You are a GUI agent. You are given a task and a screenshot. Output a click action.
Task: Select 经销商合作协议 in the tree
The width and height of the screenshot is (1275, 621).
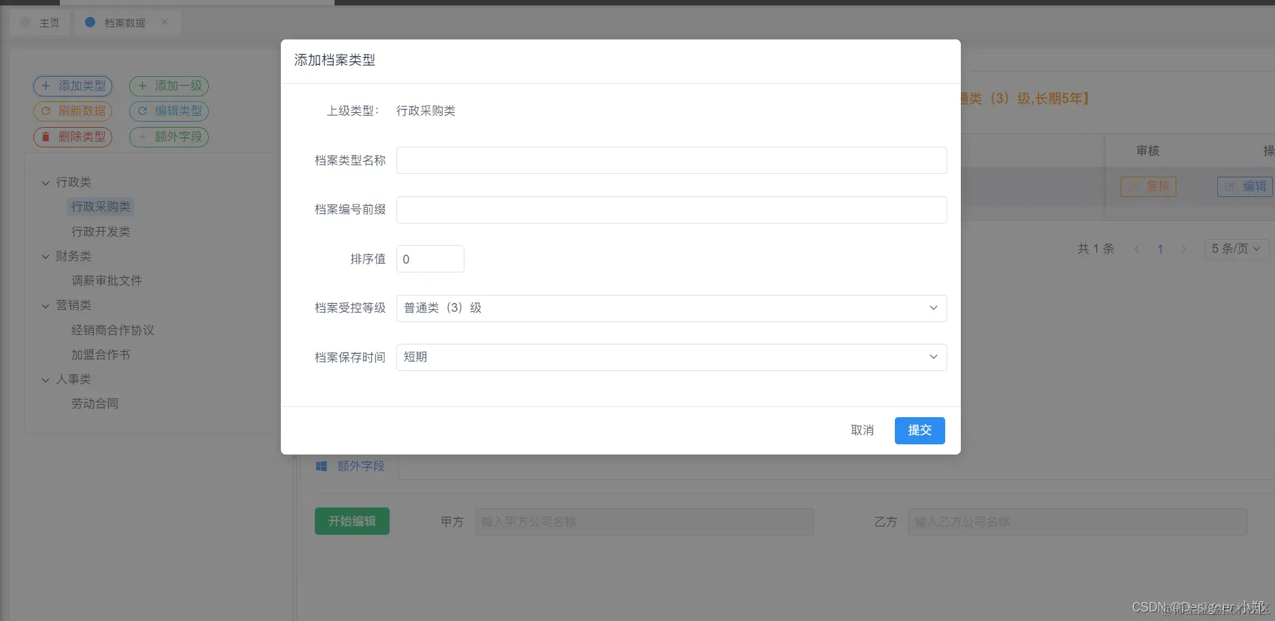point(113,330)
